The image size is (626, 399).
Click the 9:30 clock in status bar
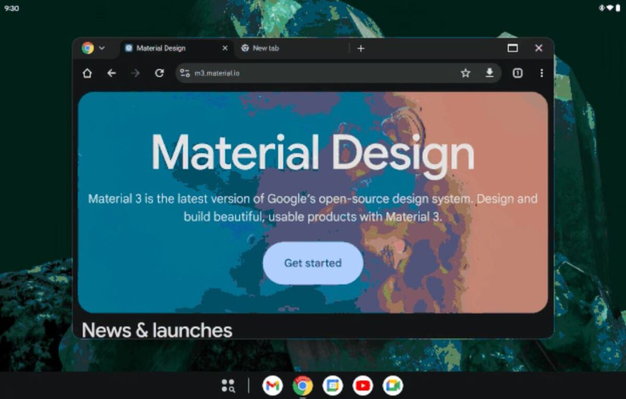(11, 8)
